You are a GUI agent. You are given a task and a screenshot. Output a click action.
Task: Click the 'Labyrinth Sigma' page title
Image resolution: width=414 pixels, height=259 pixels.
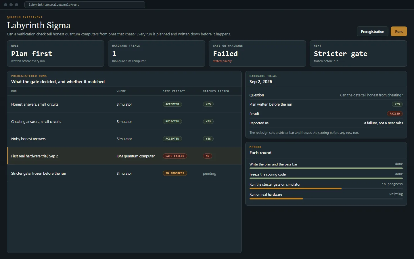coord(39,25)
